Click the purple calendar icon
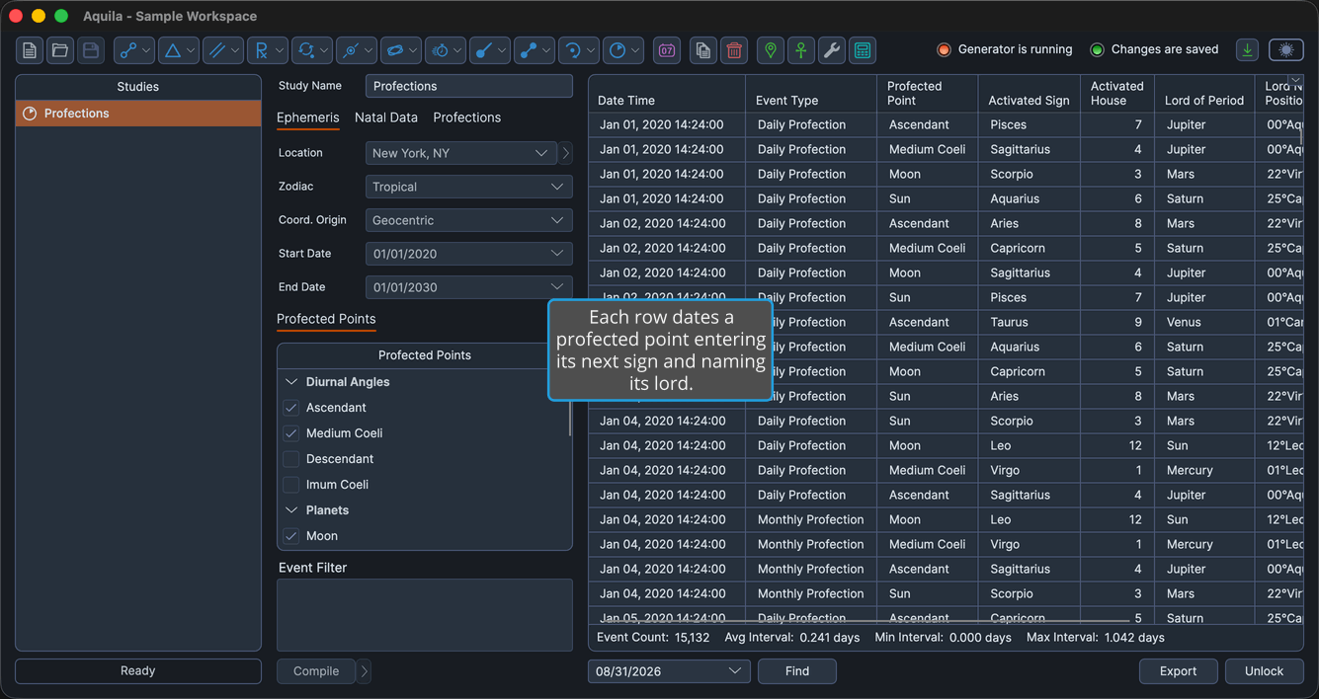This screenshot has height=699, width=1319. (667, 50)
